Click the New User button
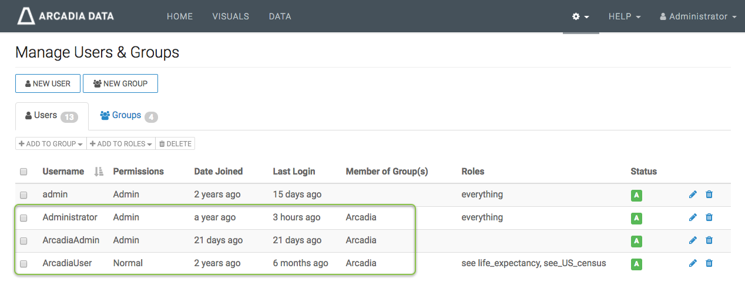Image resolution: width=745 pixels, height=285 pixels. [48, 83]
